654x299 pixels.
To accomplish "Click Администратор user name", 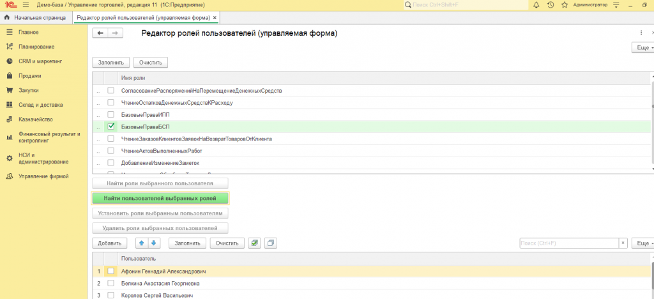I will click(x=590, y=4).
